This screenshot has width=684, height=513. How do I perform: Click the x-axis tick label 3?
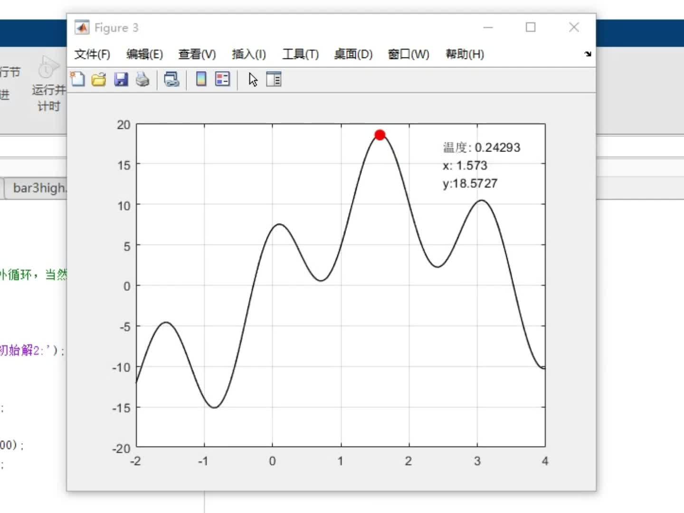coord(477,461)
